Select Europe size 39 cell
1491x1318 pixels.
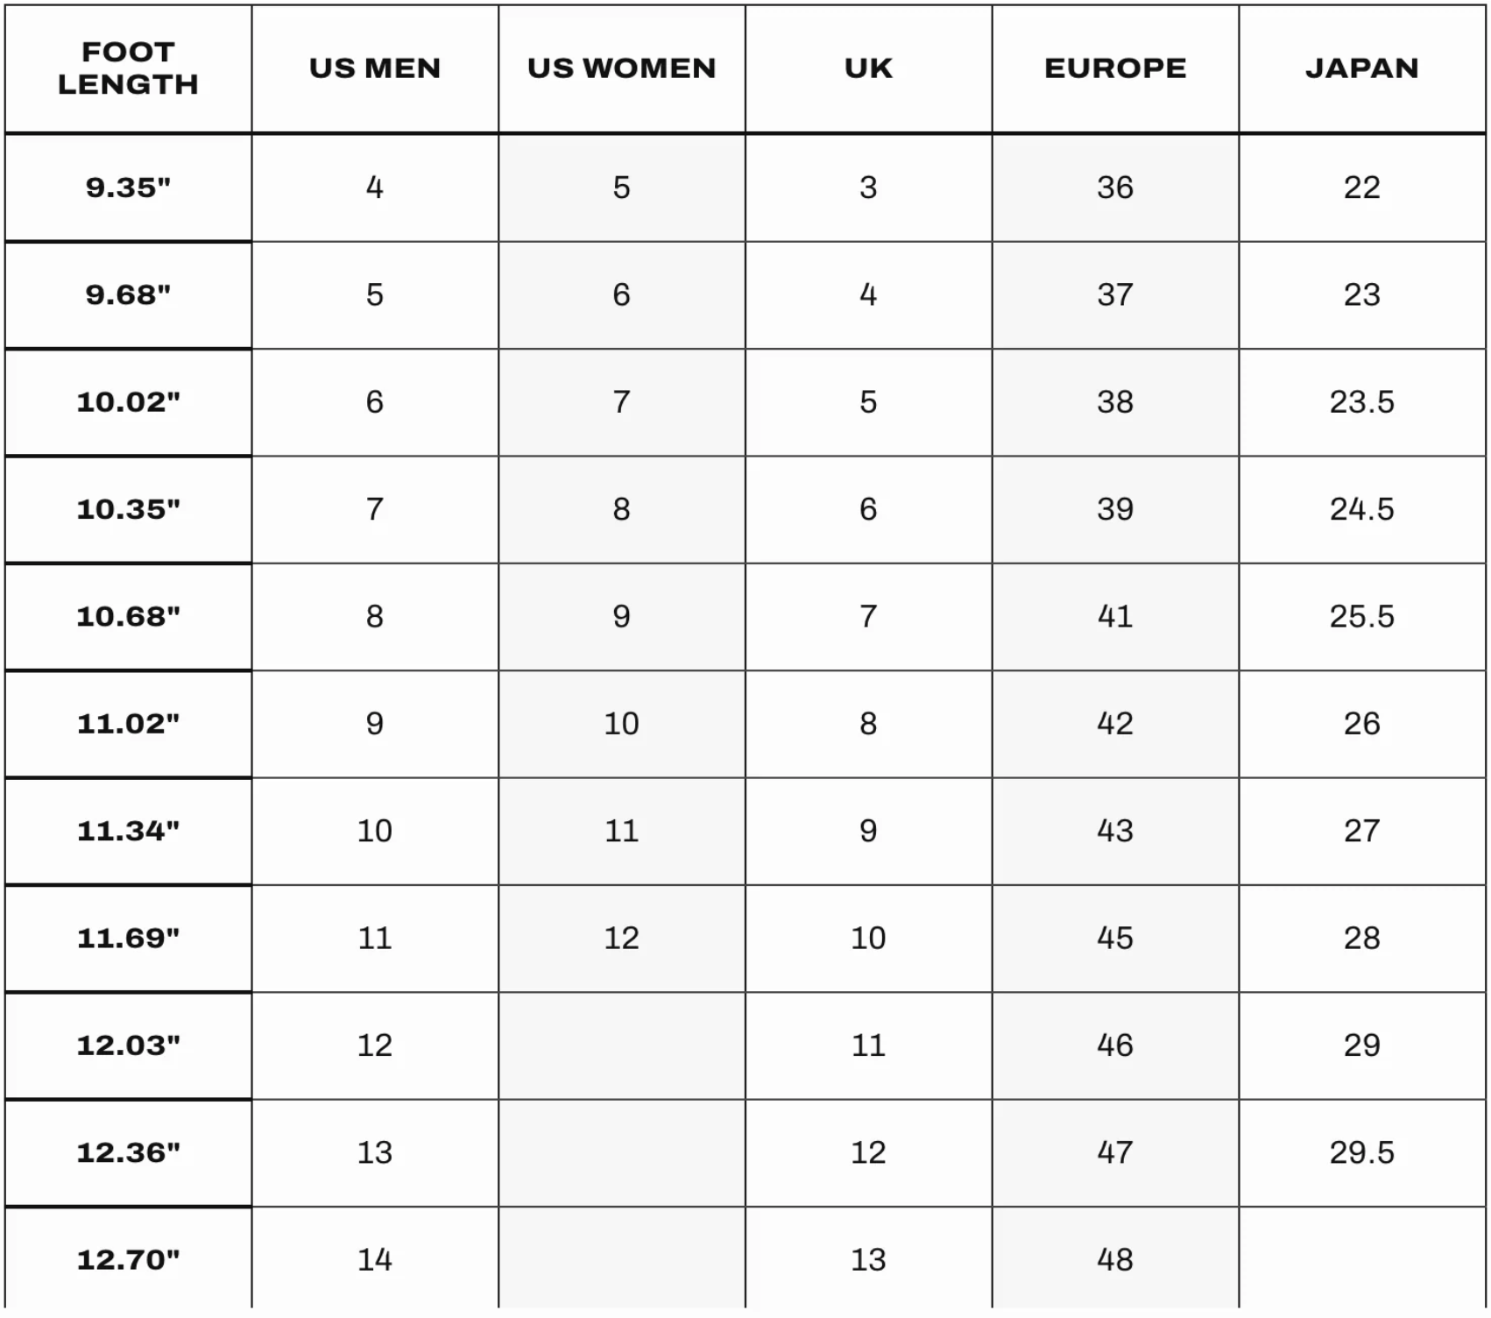(1115, 509)
